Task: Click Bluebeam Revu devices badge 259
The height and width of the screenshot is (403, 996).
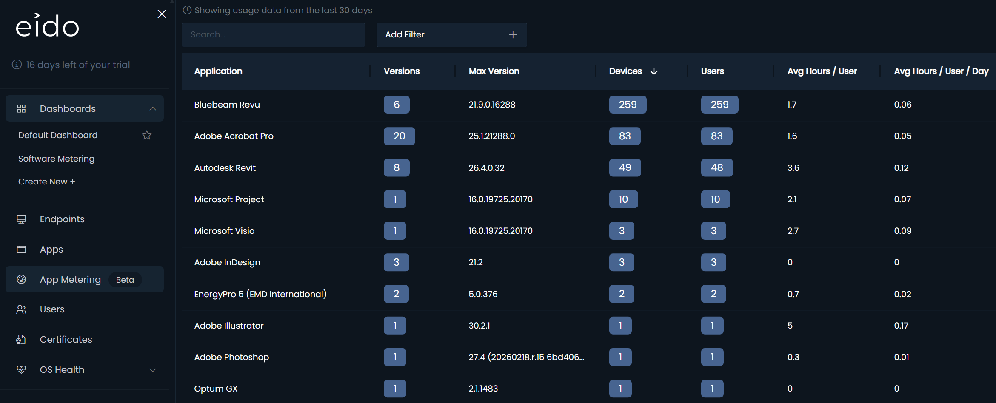Action: (628, 105)
